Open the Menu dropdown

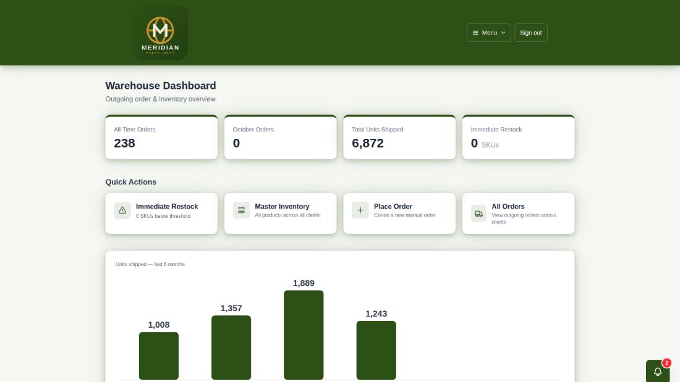(489, 33)
